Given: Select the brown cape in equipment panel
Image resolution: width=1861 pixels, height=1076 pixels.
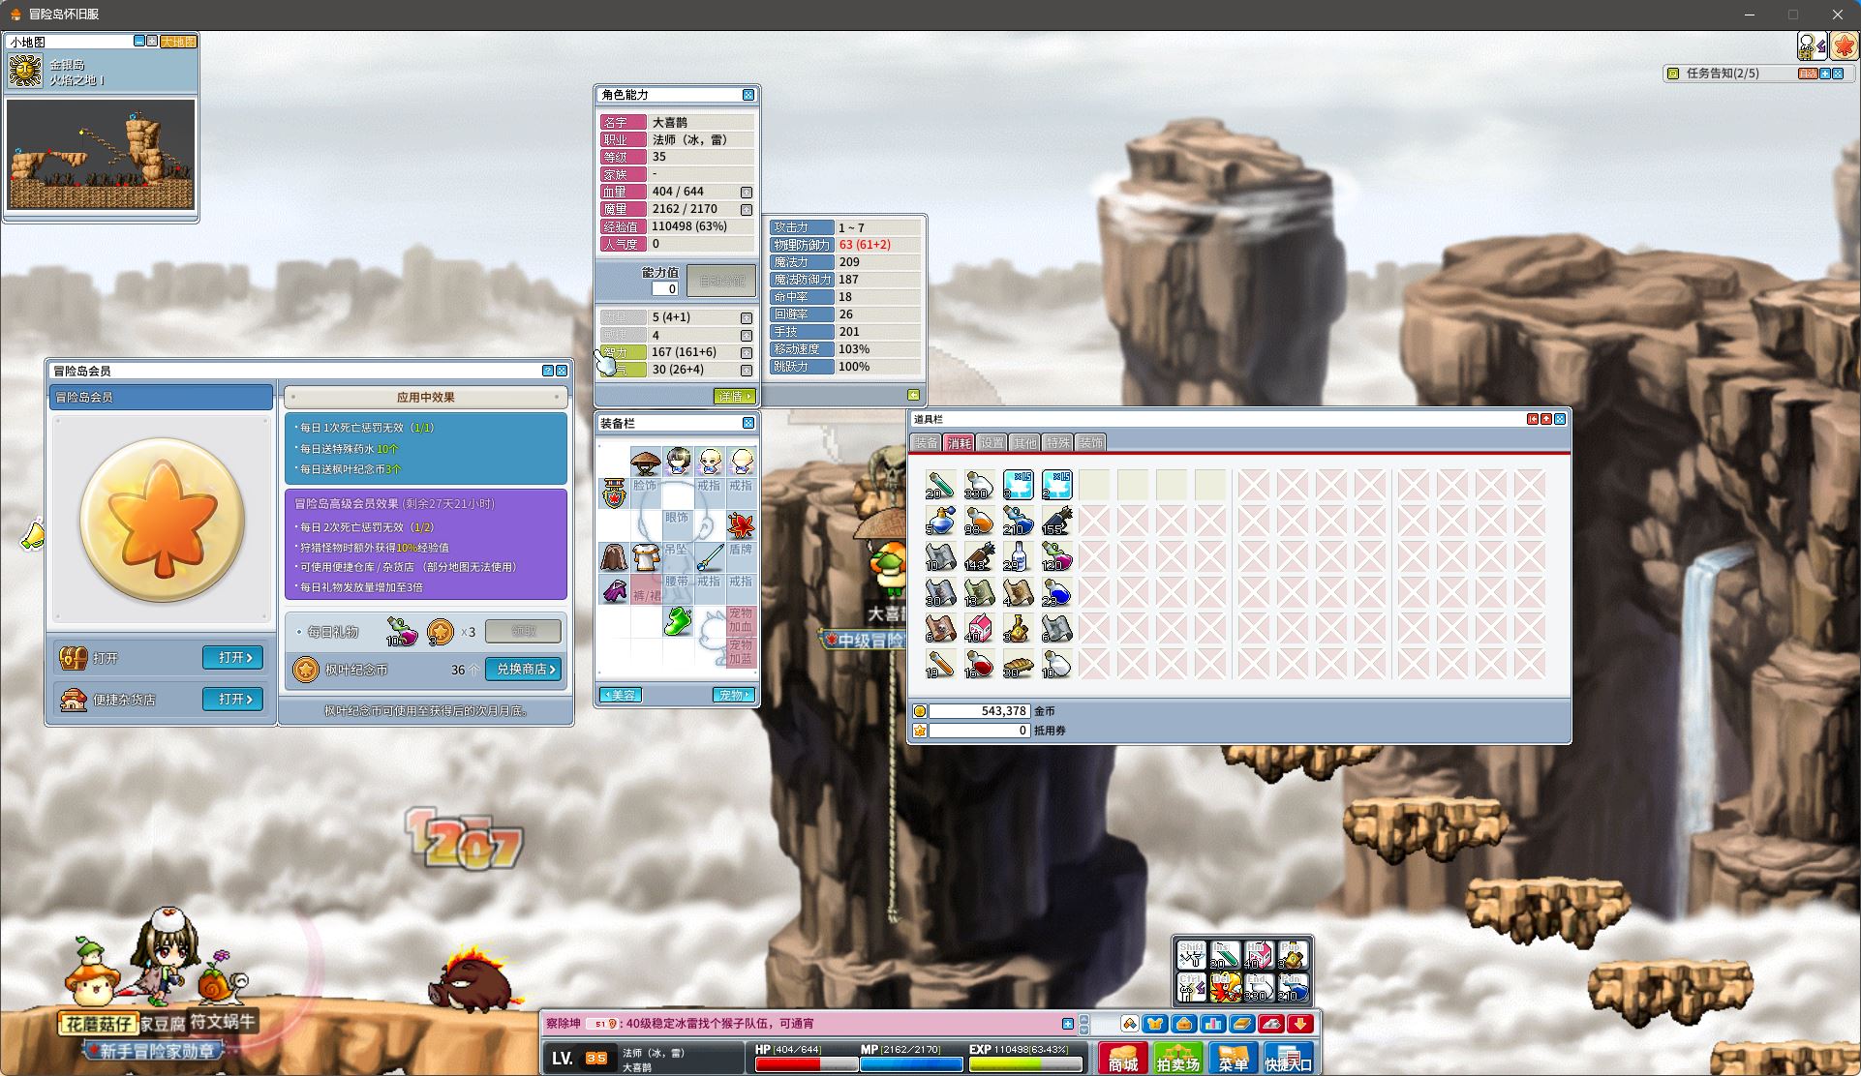Looking at the screenshot, I should click(614, 557).
